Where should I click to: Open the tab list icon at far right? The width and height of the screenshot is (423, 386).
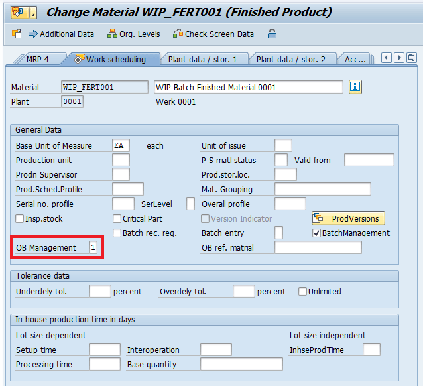tap(412, 58)
